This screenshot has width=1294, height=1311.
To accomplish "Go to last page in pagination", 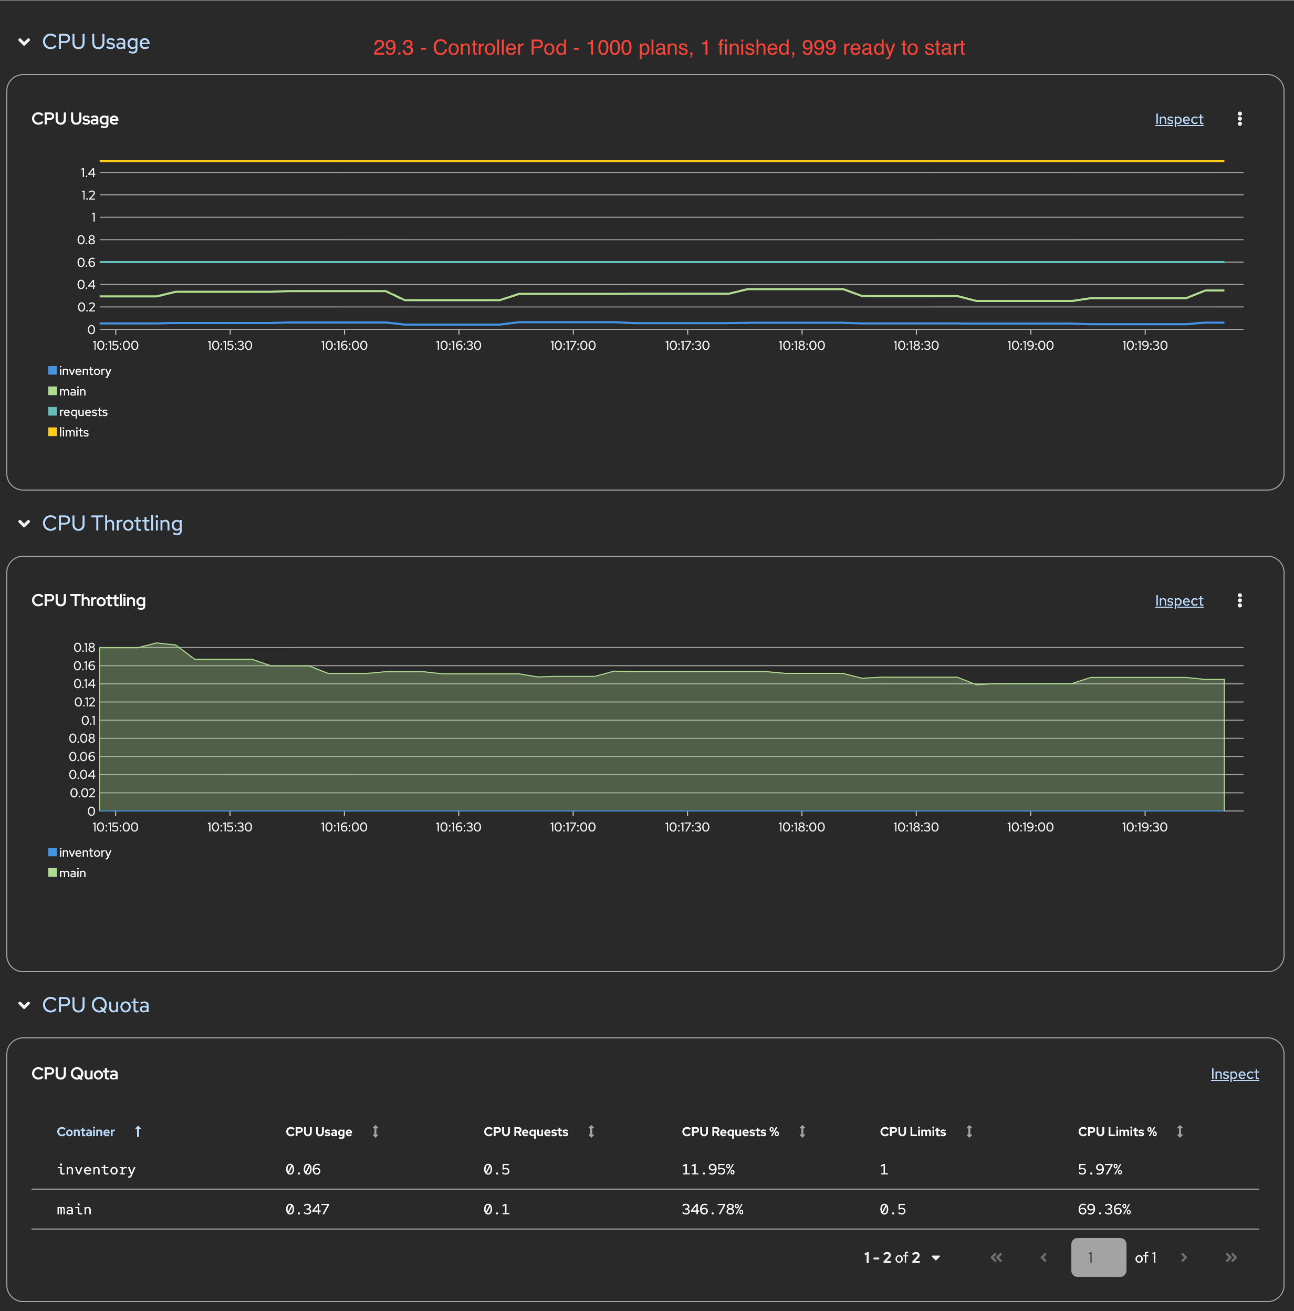I will pos(1231,1257).
